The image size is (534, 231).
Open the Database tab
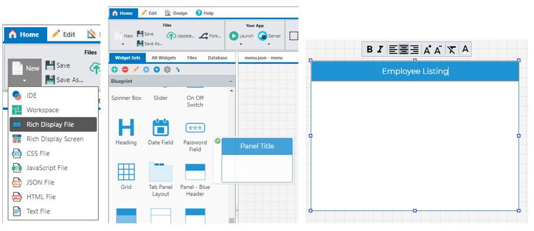[x=217, y=58]
